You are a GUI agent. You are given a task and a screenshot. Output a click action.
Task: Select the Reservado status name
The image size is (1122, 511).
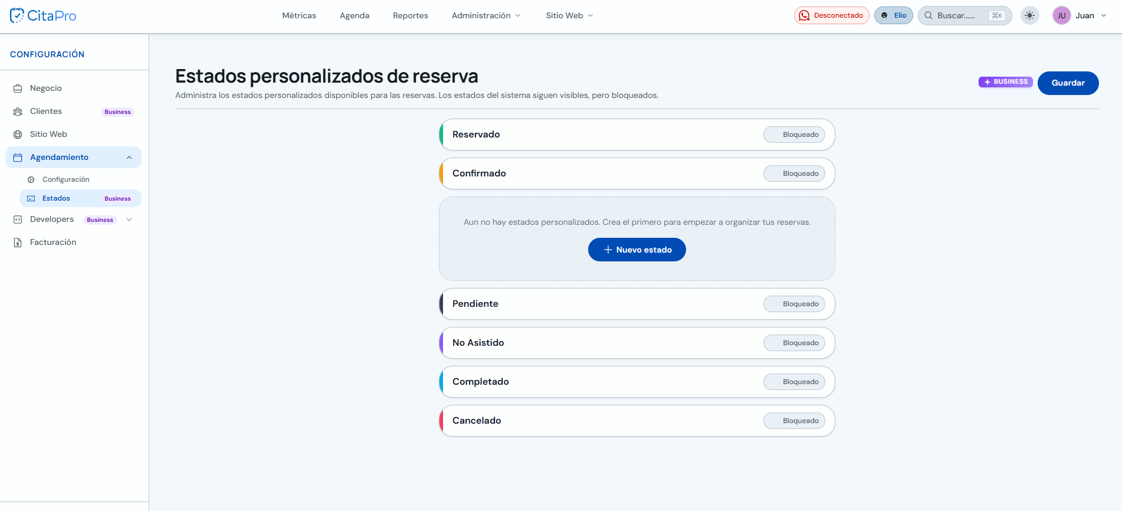tap(476, 135)
